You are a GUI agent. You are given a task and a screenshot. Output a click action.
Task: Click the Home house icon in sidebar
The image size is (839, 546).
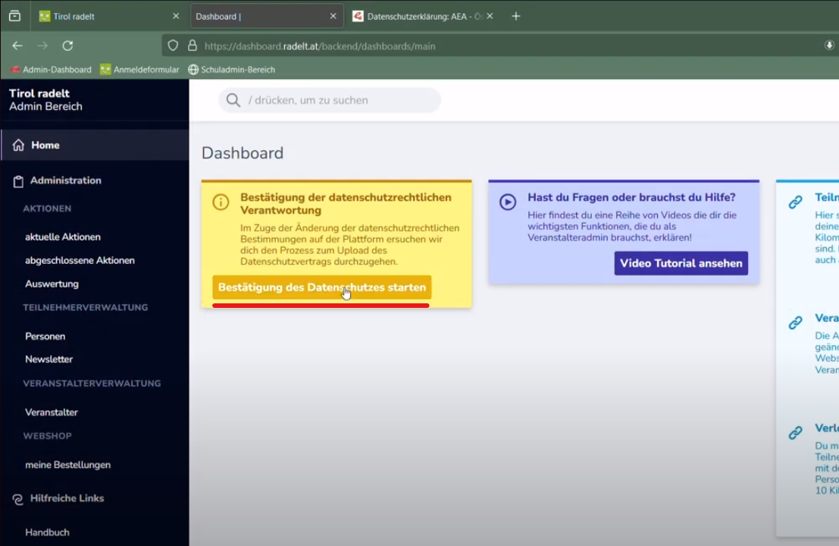pos(18,145)
